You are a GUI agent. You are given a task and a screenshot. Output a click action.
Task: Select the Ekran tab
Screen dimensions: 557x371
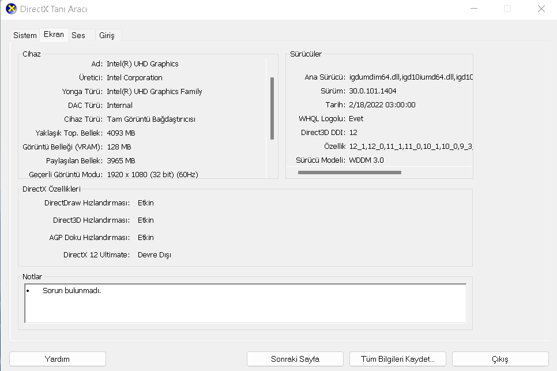pyautogui.click(x=54, y=35)
